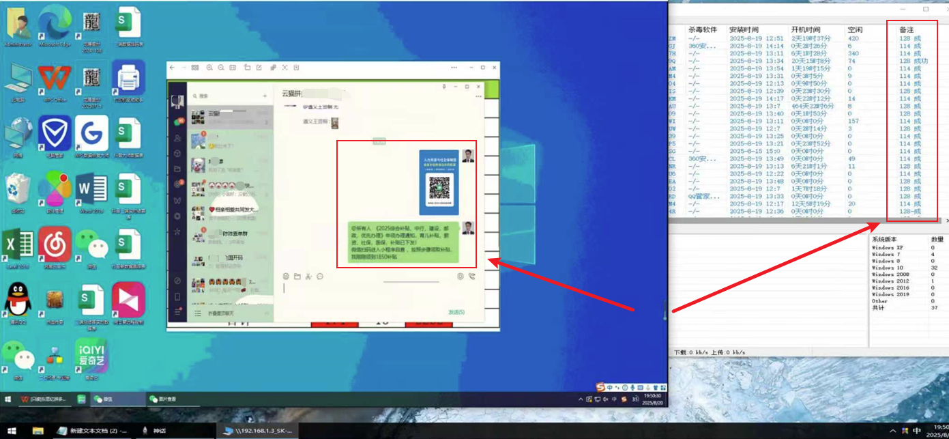The height and width of the screenshot is (439, 949).
Task: Click the WeChat message input area
Action: pyautogui.click(x=380, y=295)
